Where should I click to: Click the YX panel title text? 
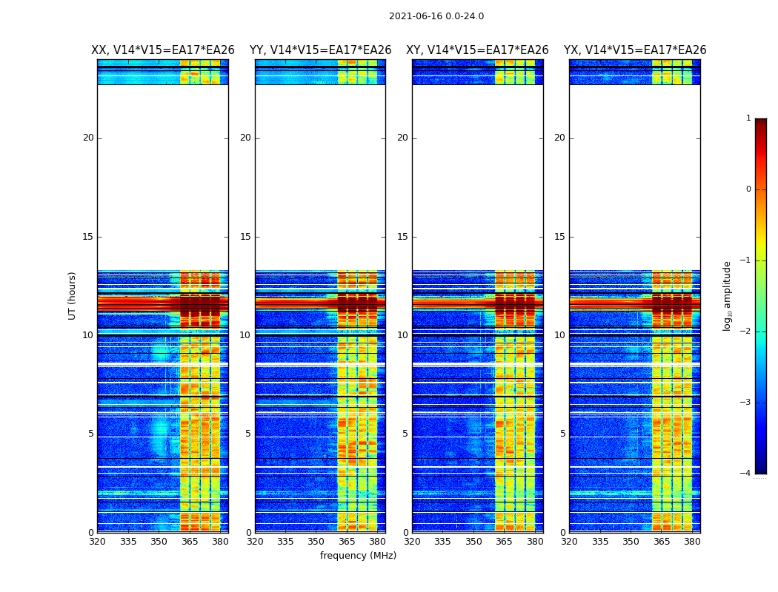[635, 50]
